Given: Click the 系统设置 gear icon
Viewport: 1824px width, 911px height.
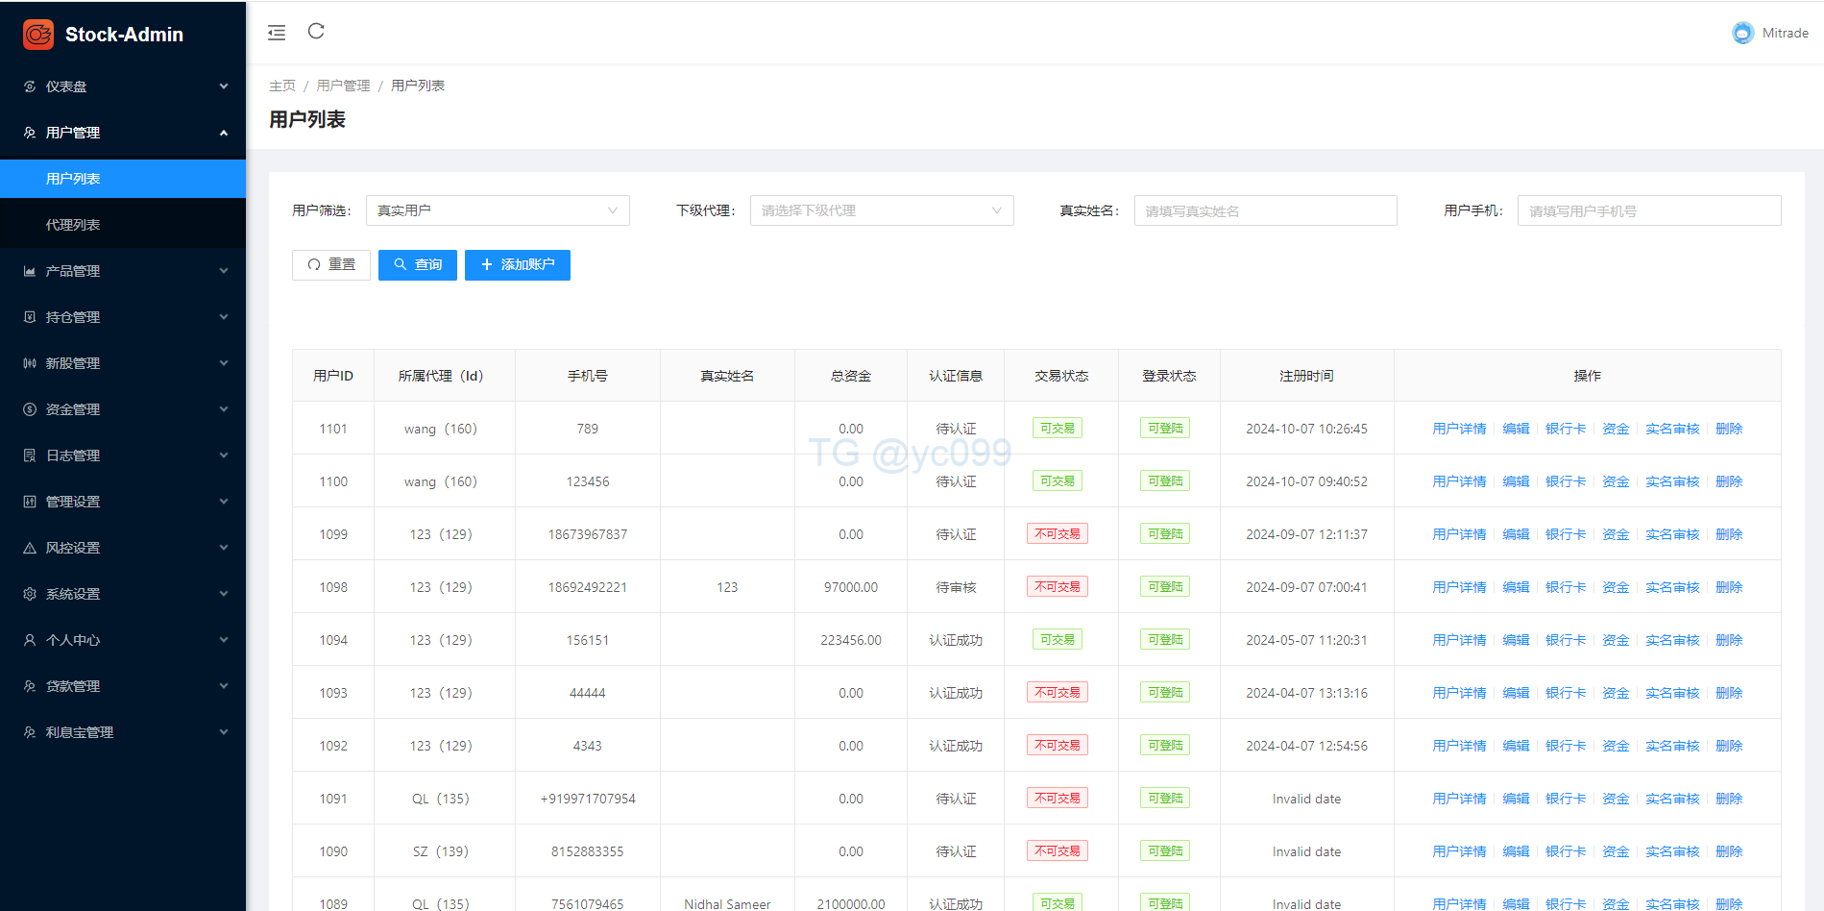Looking at the screenshot, I should point(30,594).
